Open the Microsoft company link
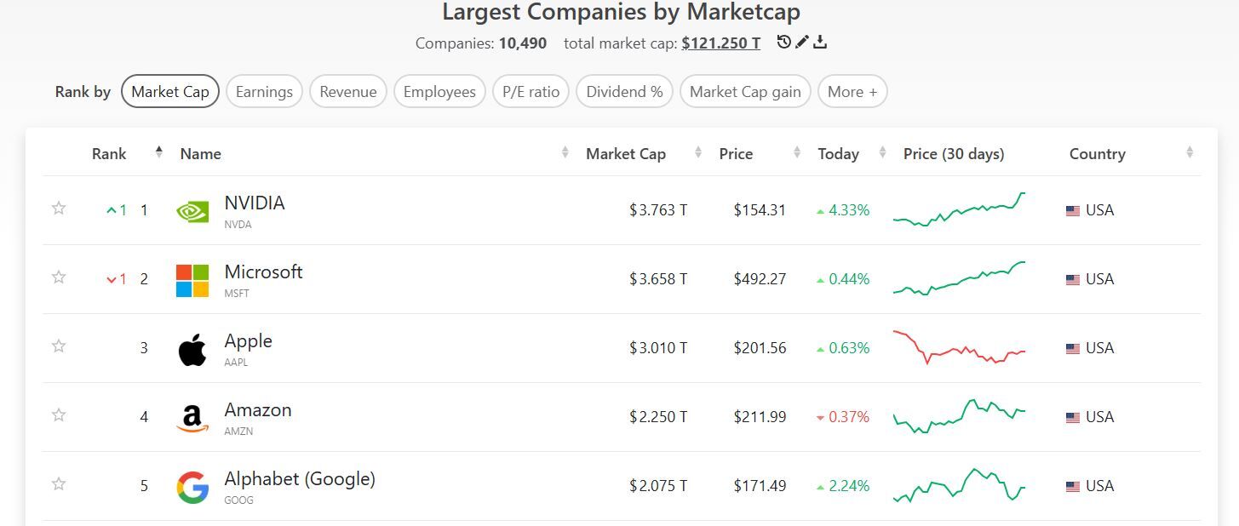This screenshot has width=1239, height=526. 263,272
